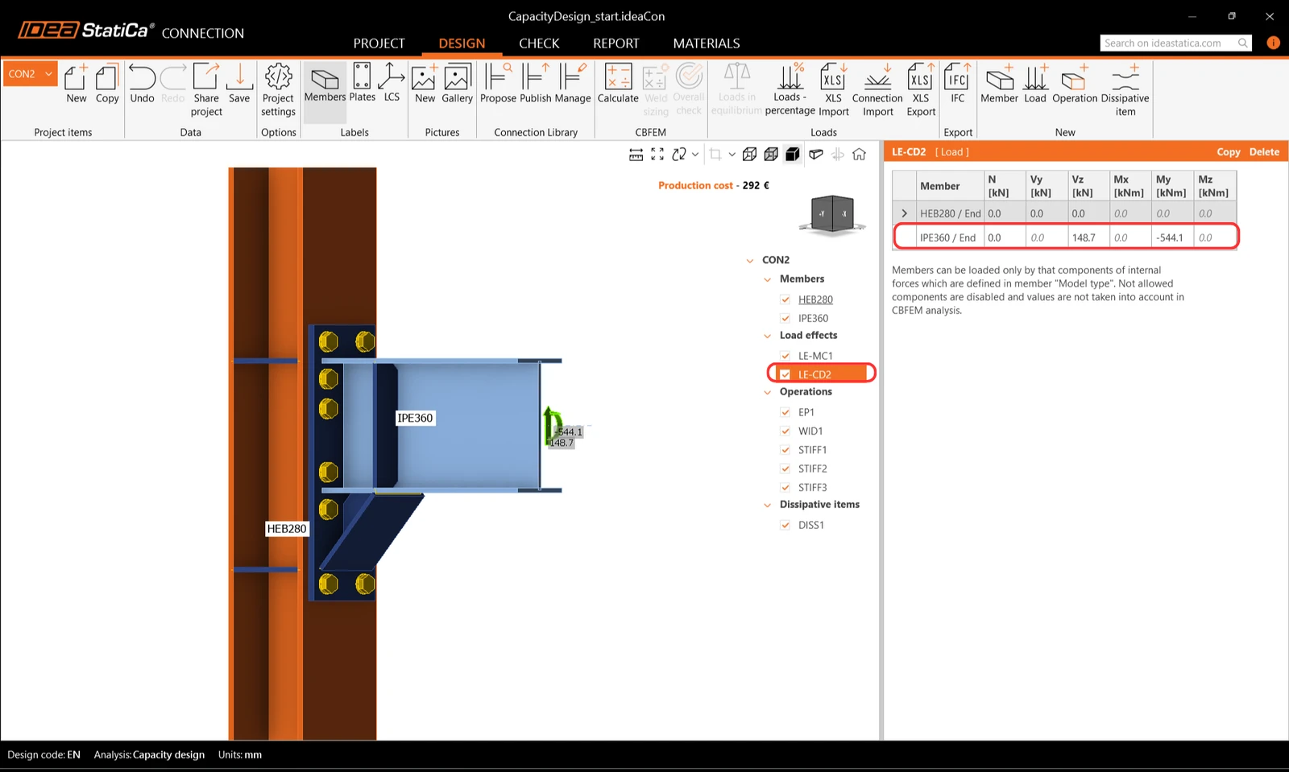Screen dimensions: 1289x772
Task: Toggle Plates labels
Action: [363, 84]
